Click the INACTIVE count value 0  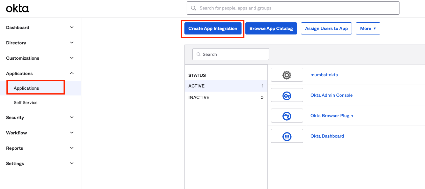[x=262, y=97]
